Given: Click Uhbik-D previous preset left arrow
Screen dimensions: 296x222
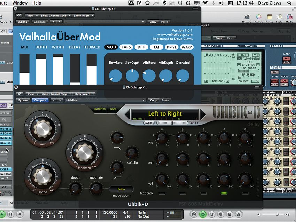Looking at the screenshot, I should 127,114.
